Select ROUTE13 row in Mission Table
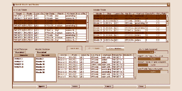 50,30
